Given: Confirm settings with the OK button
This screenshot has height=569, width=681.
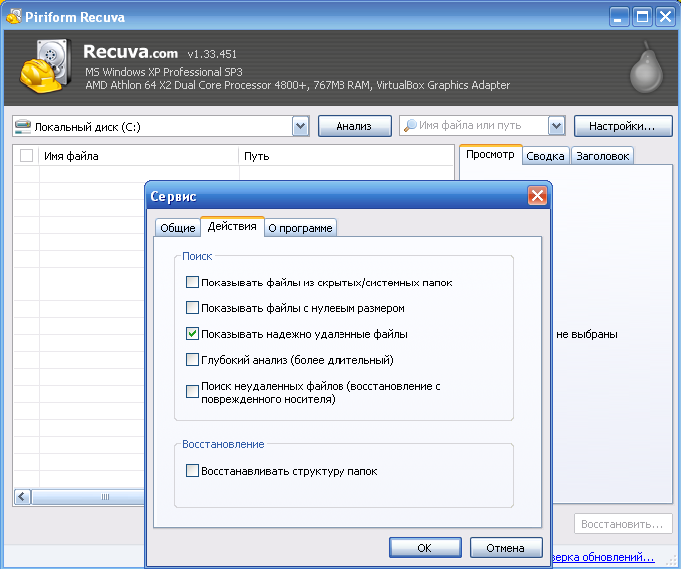Looking at the screenshot, I should point(425,548).
